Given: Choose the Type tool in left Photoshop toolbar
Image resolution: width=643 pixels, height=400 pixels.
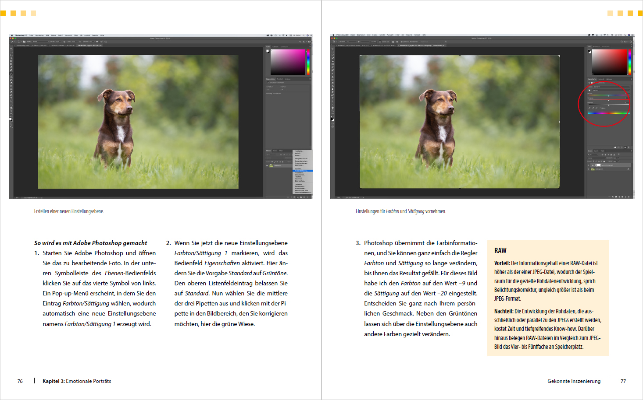Looking at the screenshot, I should (x=11, y=98).
